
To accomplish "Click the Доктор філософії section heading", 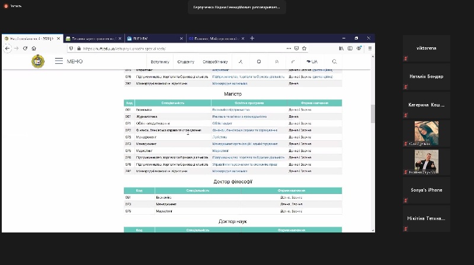I will click(x=233, y=182).
